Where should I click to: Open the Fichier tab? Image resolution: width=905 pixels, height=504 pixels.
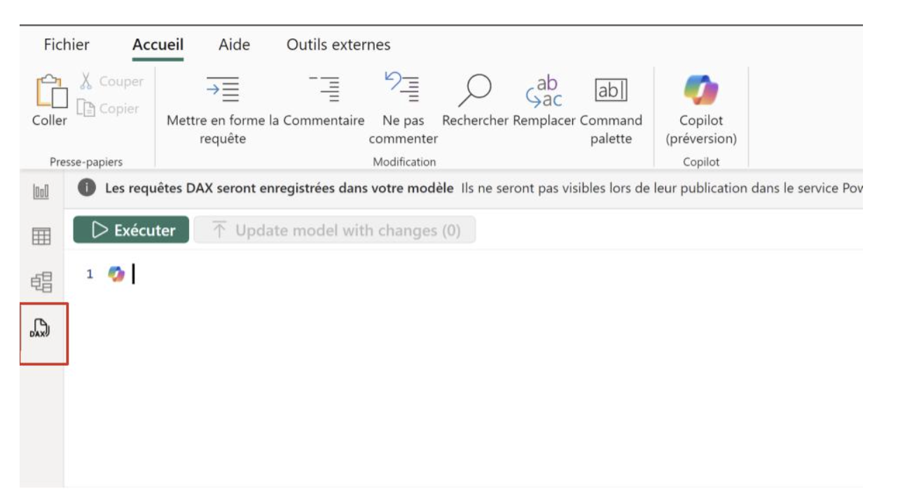(67, 45)
